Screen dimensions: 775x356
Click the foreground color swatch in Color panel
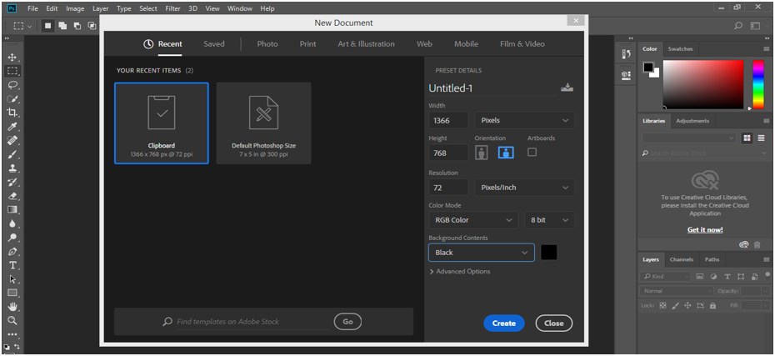coord(648,68)
